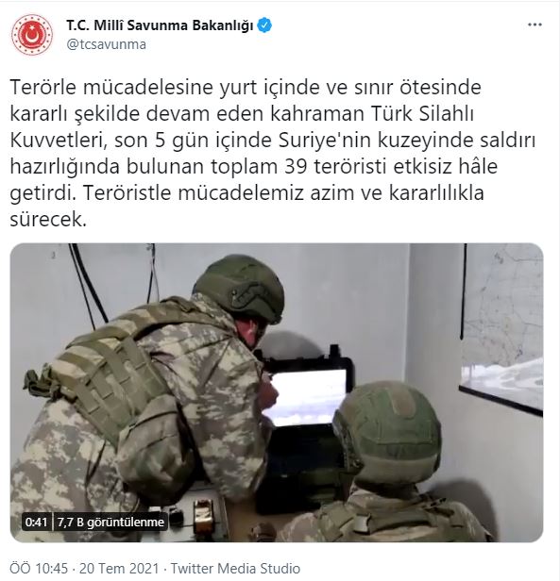Open the three-dot more options menu
Image resolution: width=560 pixels, height=581 pixels.
pyautogui.click(x=535, y=25)
